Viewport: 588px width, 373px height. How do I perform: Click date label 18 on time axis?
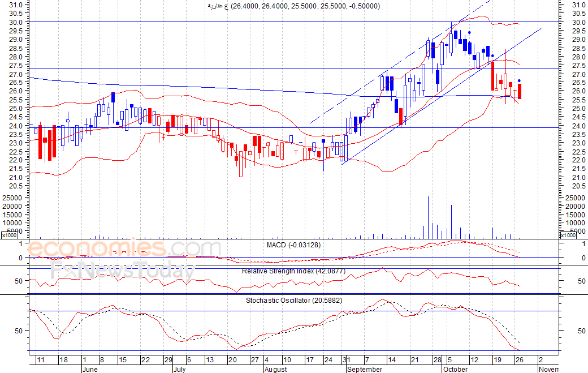[64, 360]
